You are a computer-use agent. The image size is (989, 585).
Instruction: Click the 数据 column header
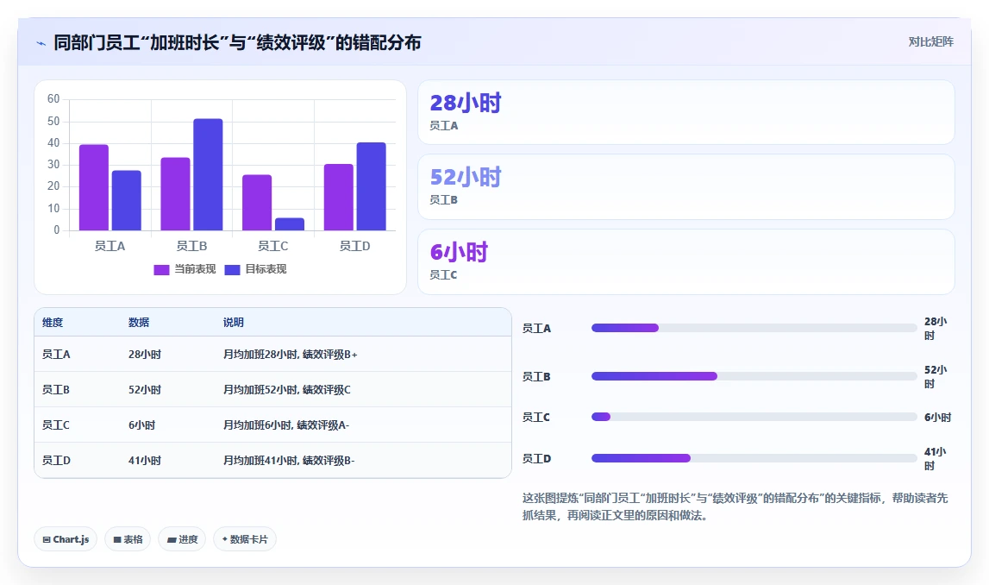point(139,323)
